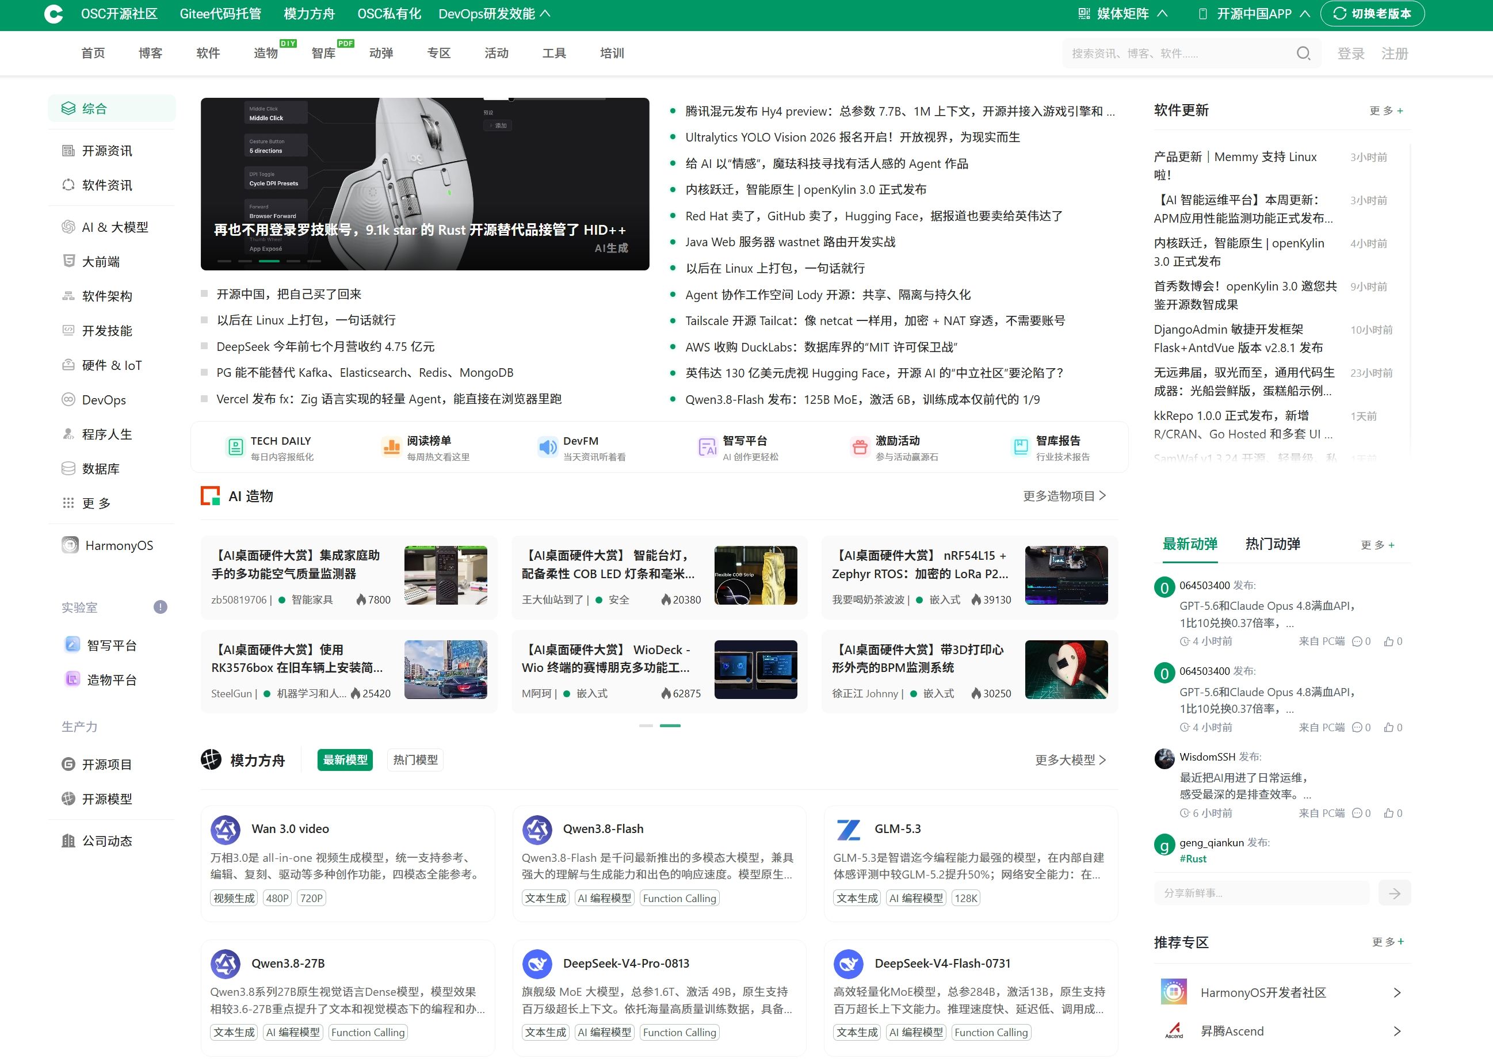Open 更多大模型 chevron link
1493x1062 pixels.
click(x=1071, y=760)
